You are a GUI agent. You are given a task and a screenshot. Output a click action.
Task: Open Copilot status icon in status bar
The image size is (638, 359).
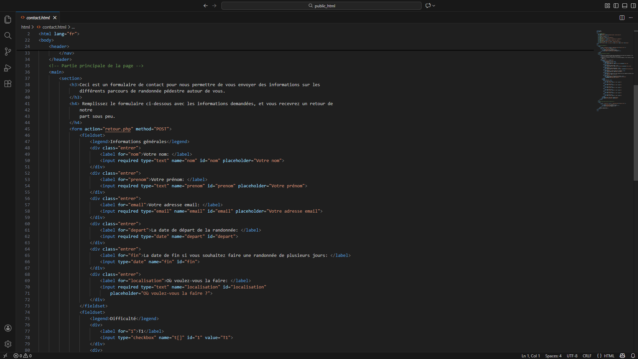click(x=622, y=356)
